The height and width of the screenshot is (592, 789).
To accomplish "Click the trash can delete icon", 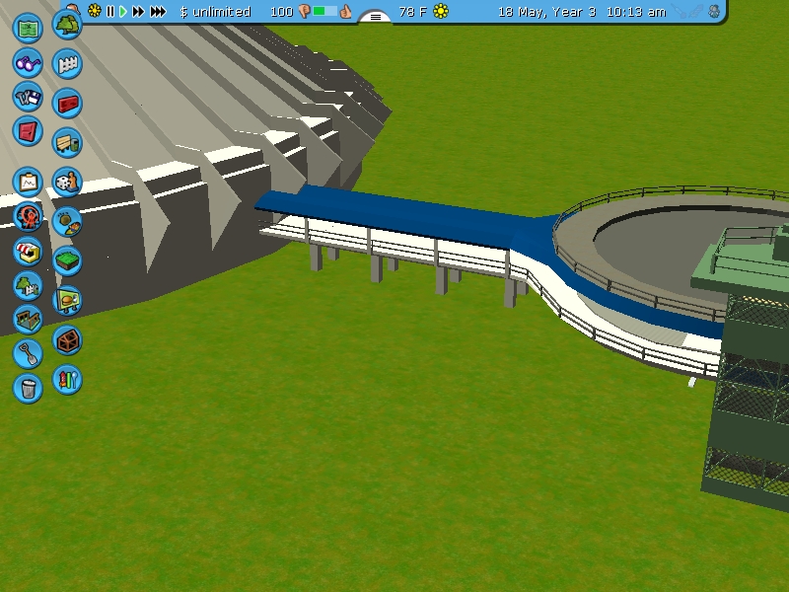I will 28,387.
